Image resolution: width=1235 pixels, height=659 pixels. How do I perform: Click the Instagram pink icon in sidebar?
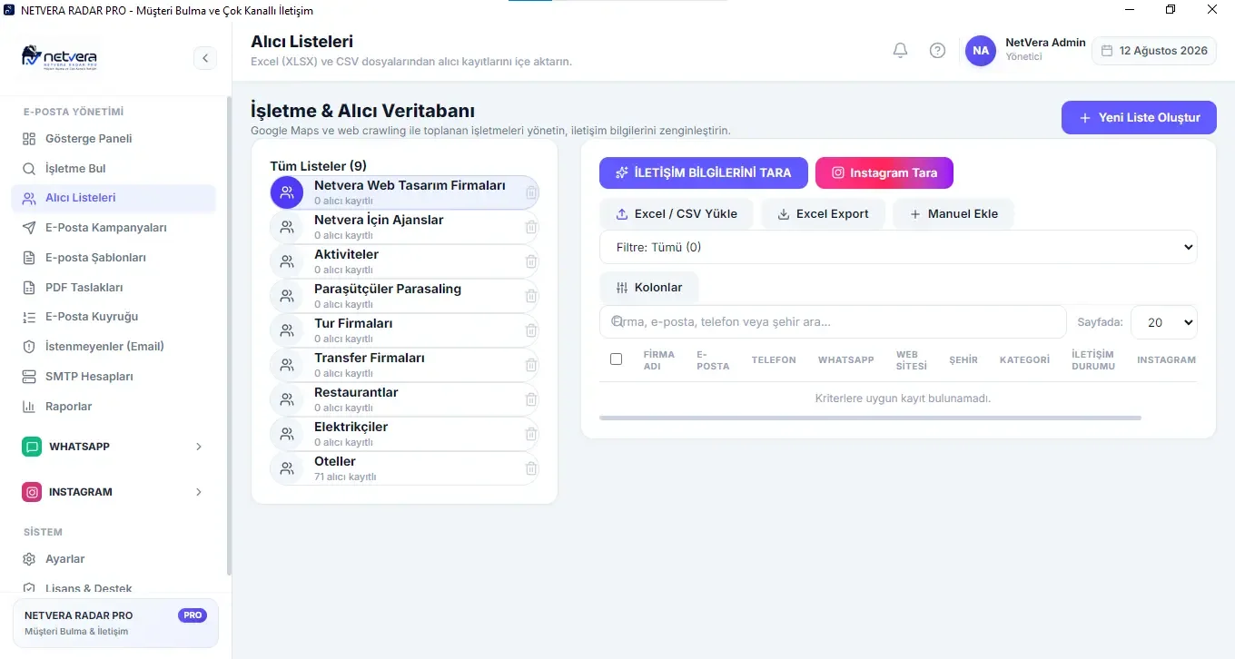33,492
